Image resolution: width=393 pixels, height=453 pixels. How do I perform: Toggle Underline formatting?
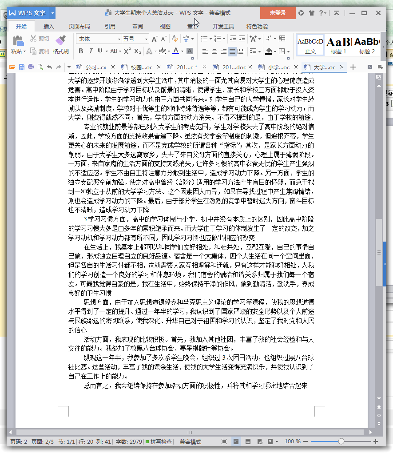[100, 51]
